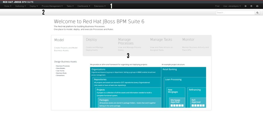Click the Retail Banking heading
Image resolution: width=263 pixels, height=115 pixels.
coord(170,69)
